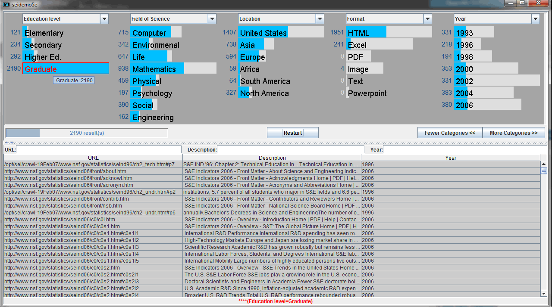Click the results progress bar
This screenshot has width=552, height=307.
87,133
